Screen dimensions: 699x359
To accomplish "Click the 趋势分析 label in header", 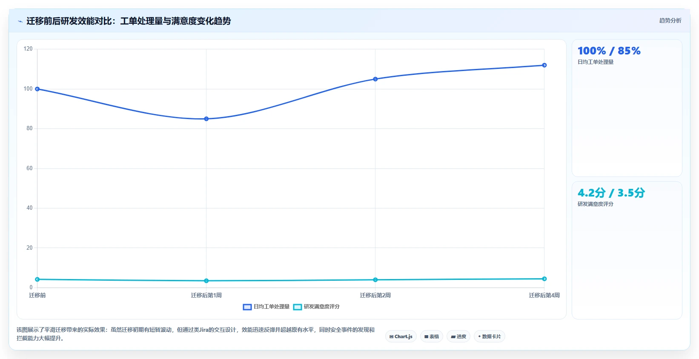I will coord(670,20).
